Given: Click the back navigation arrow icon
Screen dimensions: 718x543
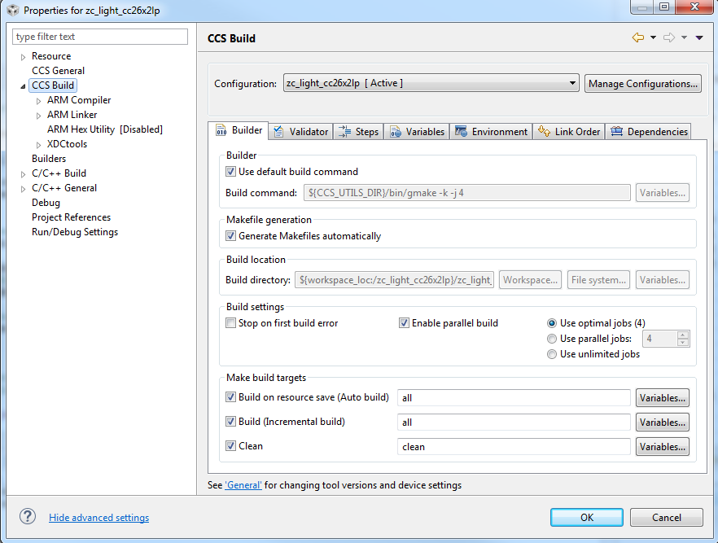Looking at the screenshot, I should tap(637, 38).
